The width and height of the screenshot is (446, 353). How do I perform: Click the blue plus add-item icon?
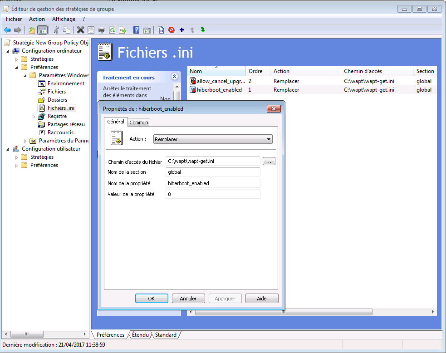[x=182, y=30]
